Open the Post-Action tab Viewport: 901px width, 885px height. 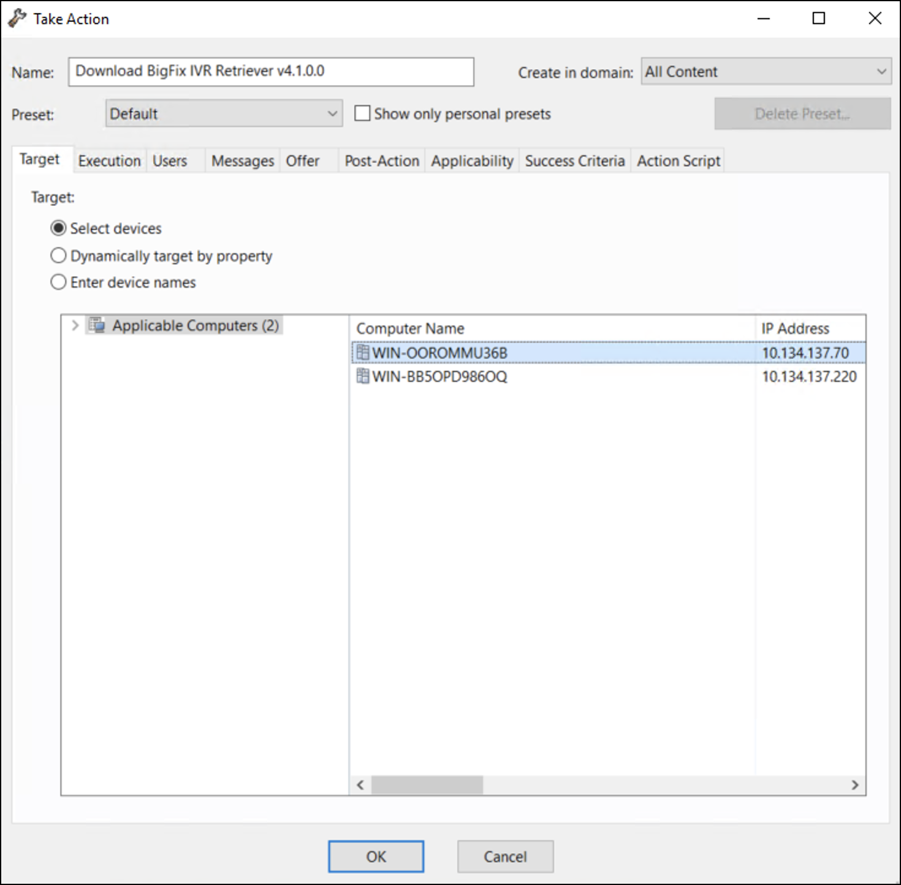click(382, 161)
